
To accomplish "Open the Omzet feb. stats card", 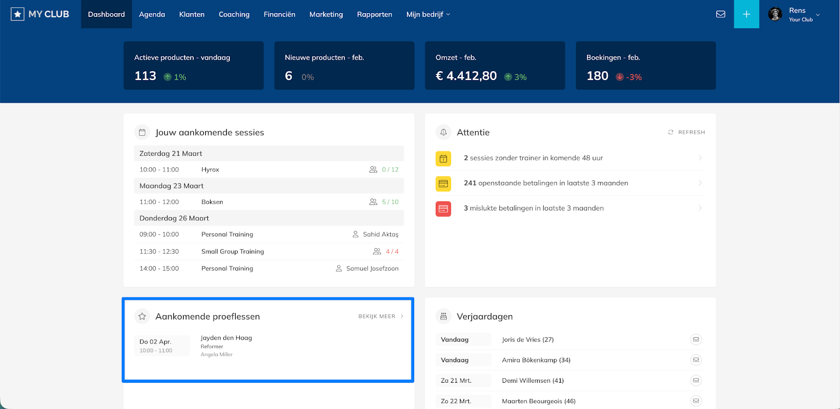I will click(x=495, y=66).
